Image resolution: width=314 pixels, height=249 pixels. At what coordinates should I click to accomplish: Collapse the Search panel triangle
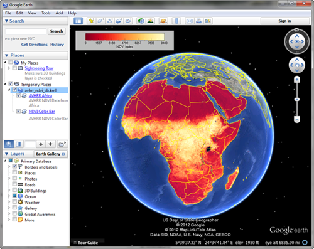[6, 21]
